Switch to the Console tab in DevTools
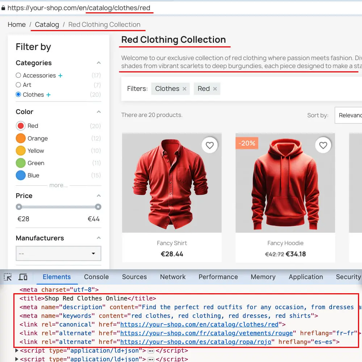 pyautogui.click(x=96, y=277)
